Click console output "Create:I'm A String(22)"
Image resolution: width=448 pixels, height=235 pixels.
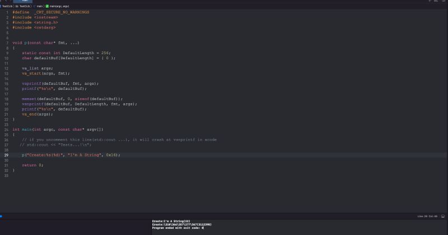[171, 221]
